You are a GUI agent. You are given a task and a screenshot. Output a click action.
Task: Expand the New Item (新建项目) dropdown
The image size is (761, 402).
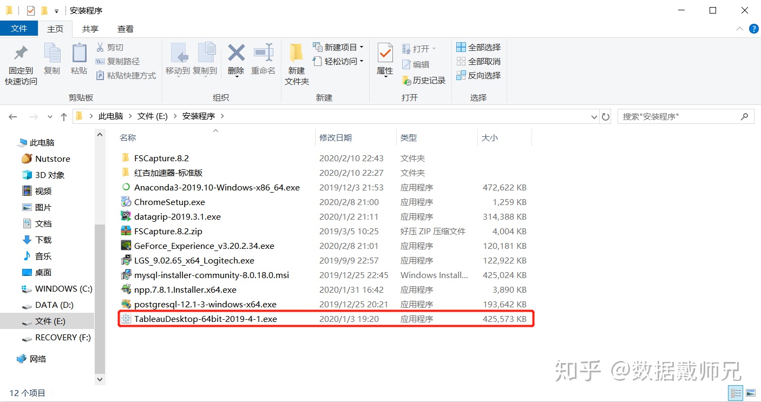point(362,48)
